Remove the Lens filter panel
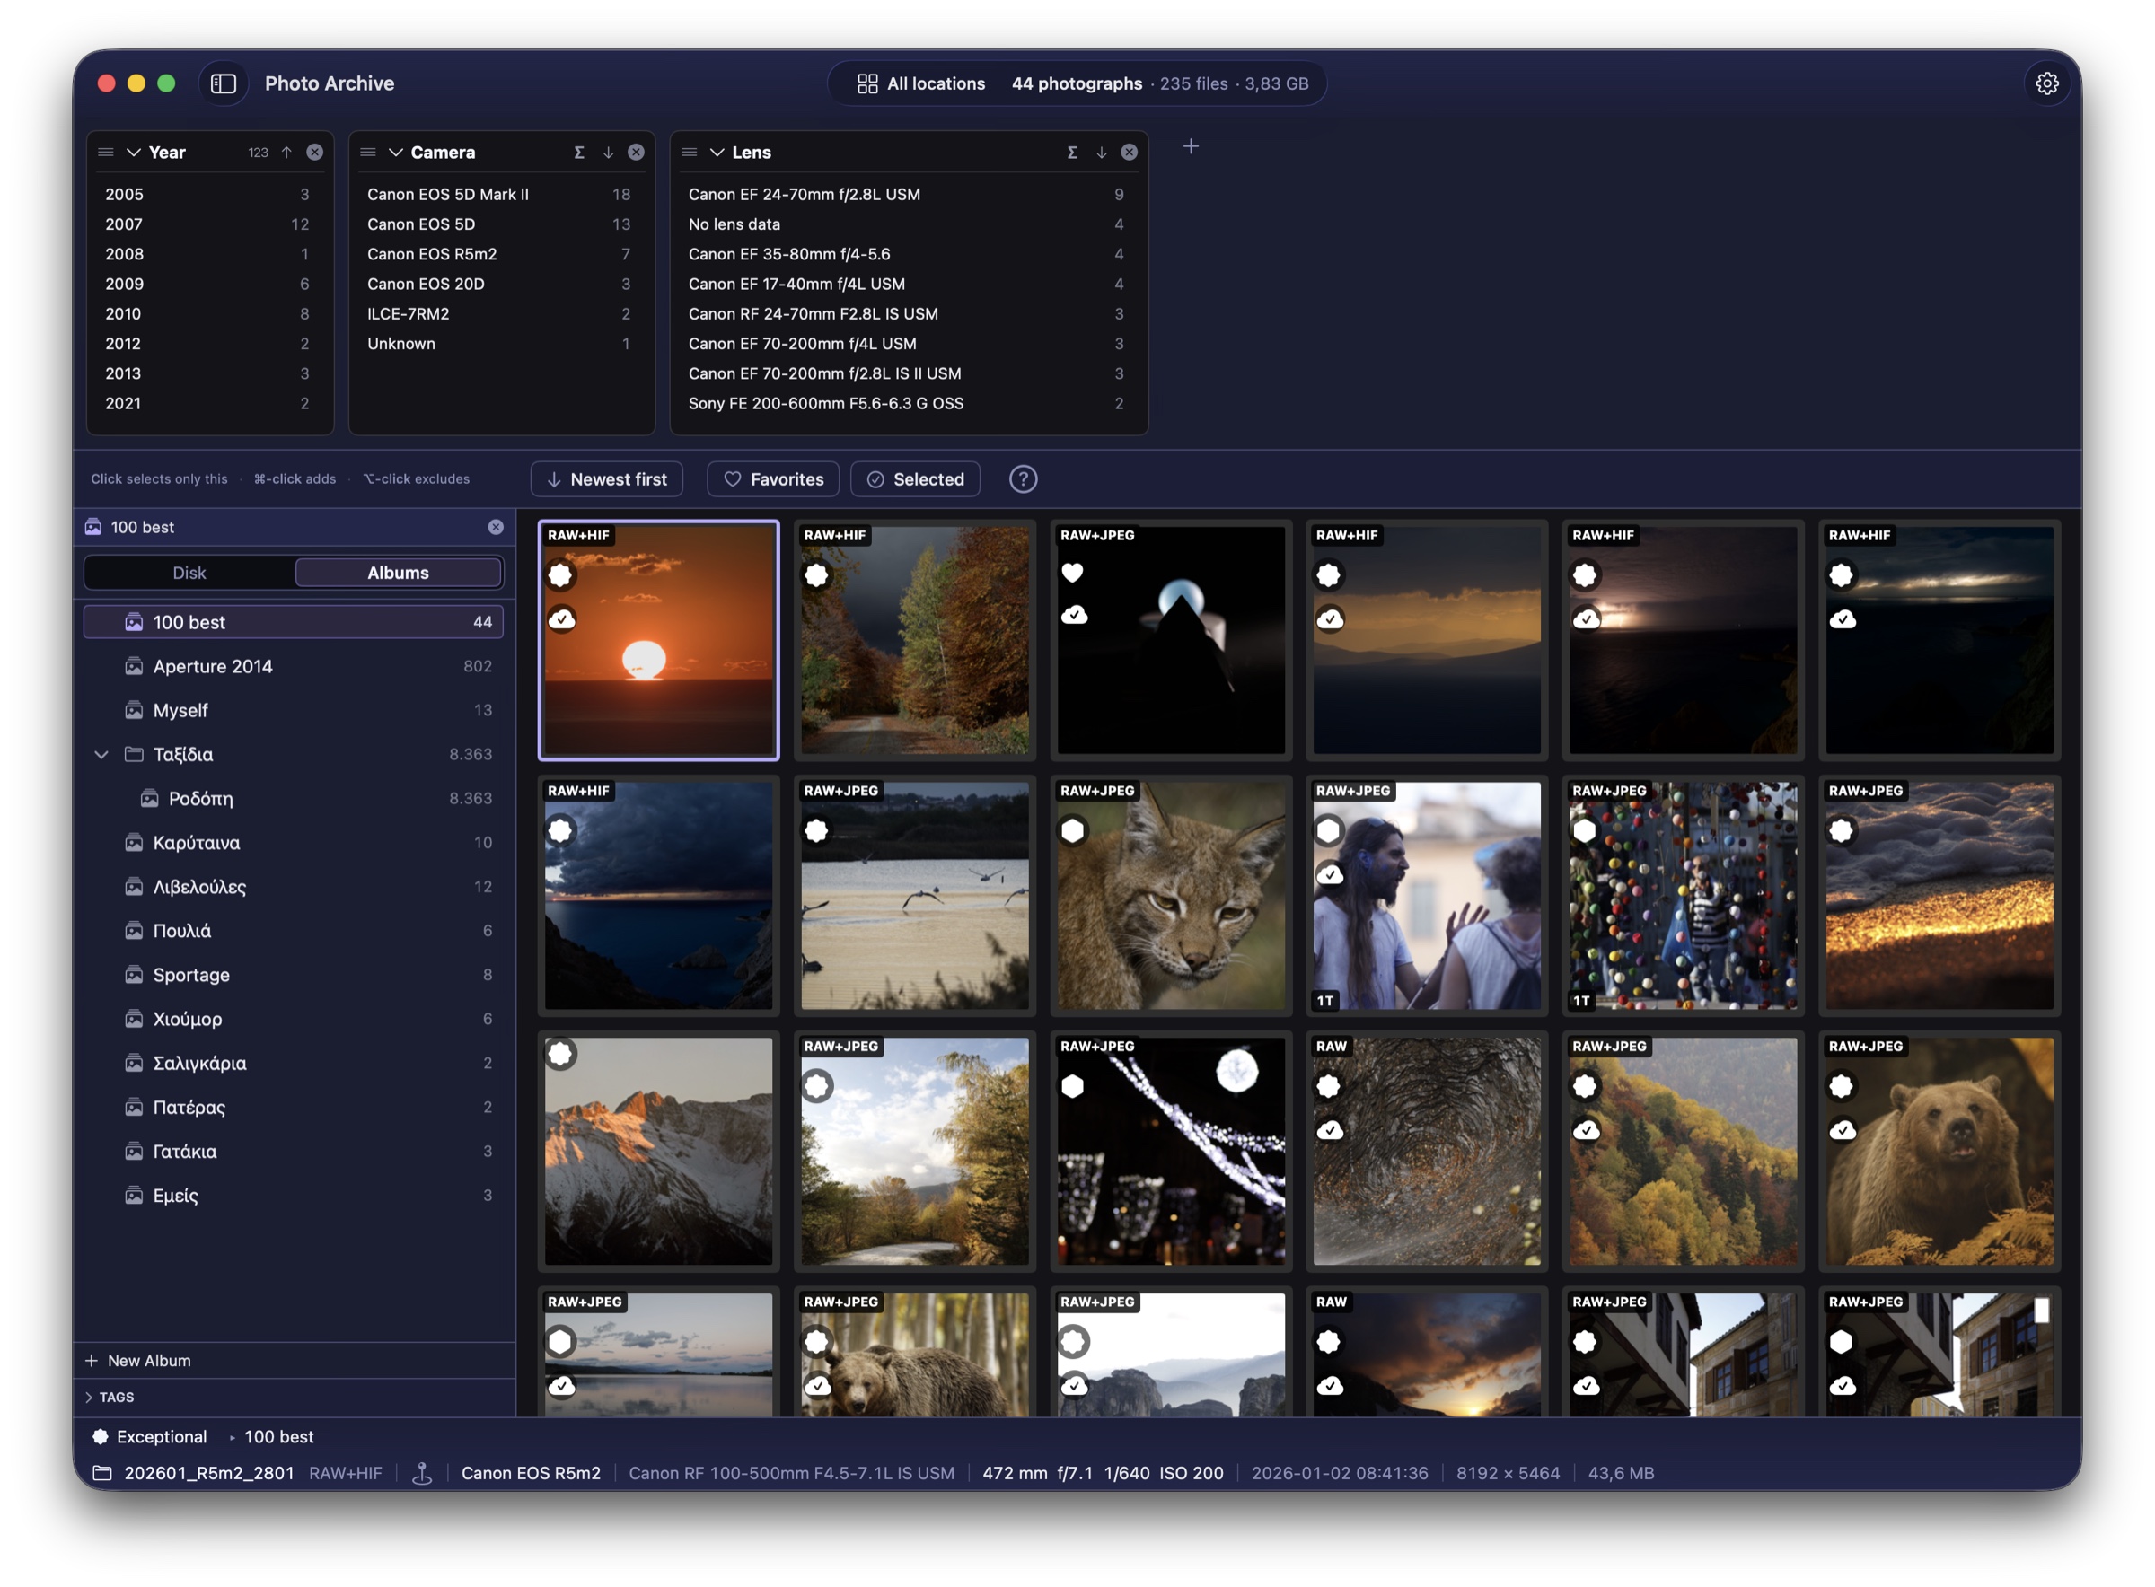Screen dimensions: 2155x1587 point(1129,152)
